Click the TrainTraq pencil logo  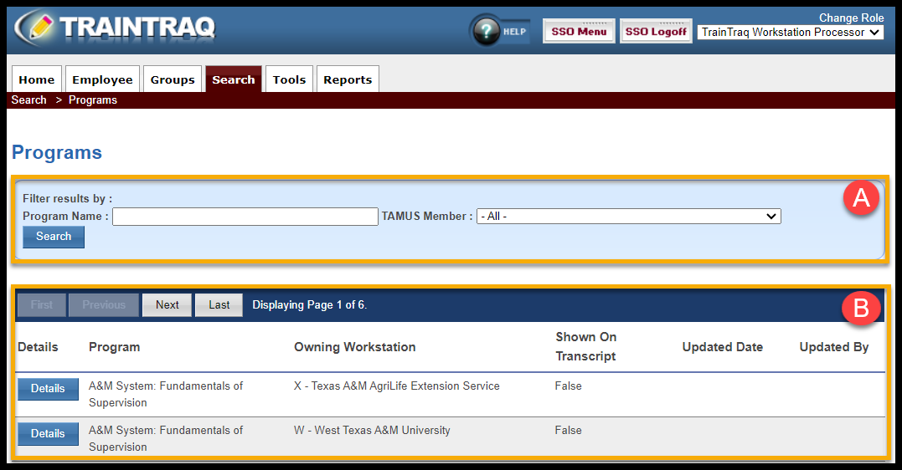tap(35, 28)
